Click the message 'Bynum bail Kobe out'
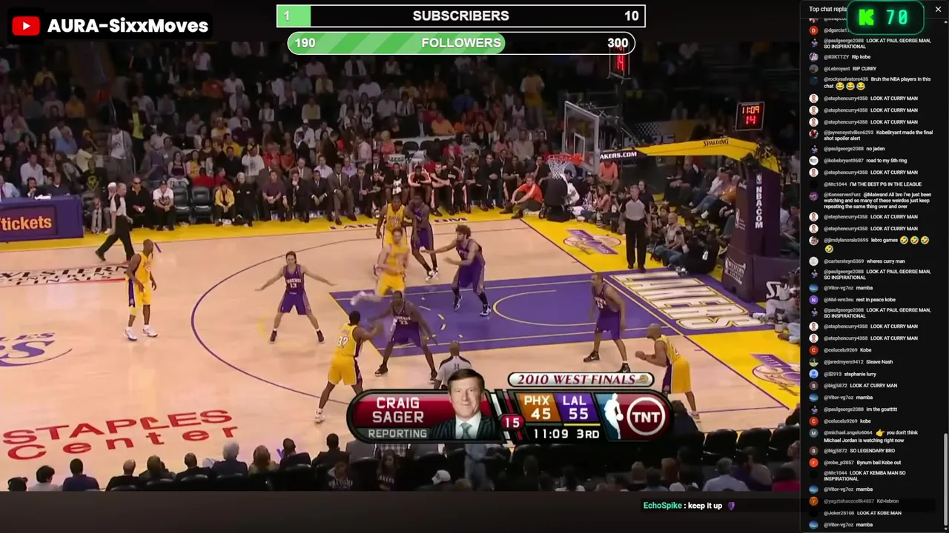Screen dimensions: 949x533 (877, 463)
